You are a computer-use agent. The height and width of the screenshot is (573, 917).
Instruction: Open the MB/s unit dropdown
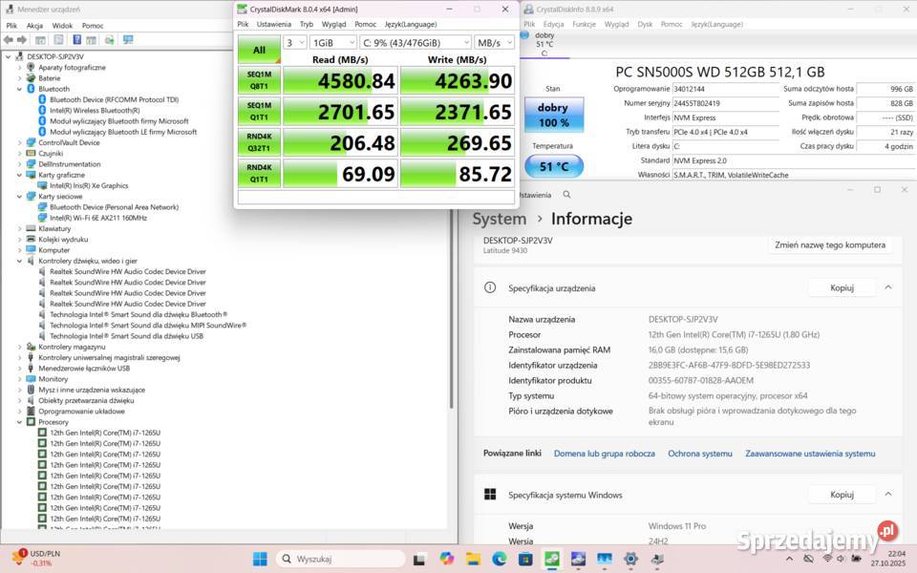point(495,43)
